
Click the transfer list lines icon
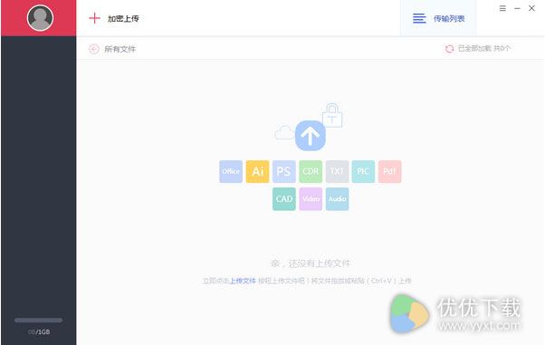coord(419,18)
